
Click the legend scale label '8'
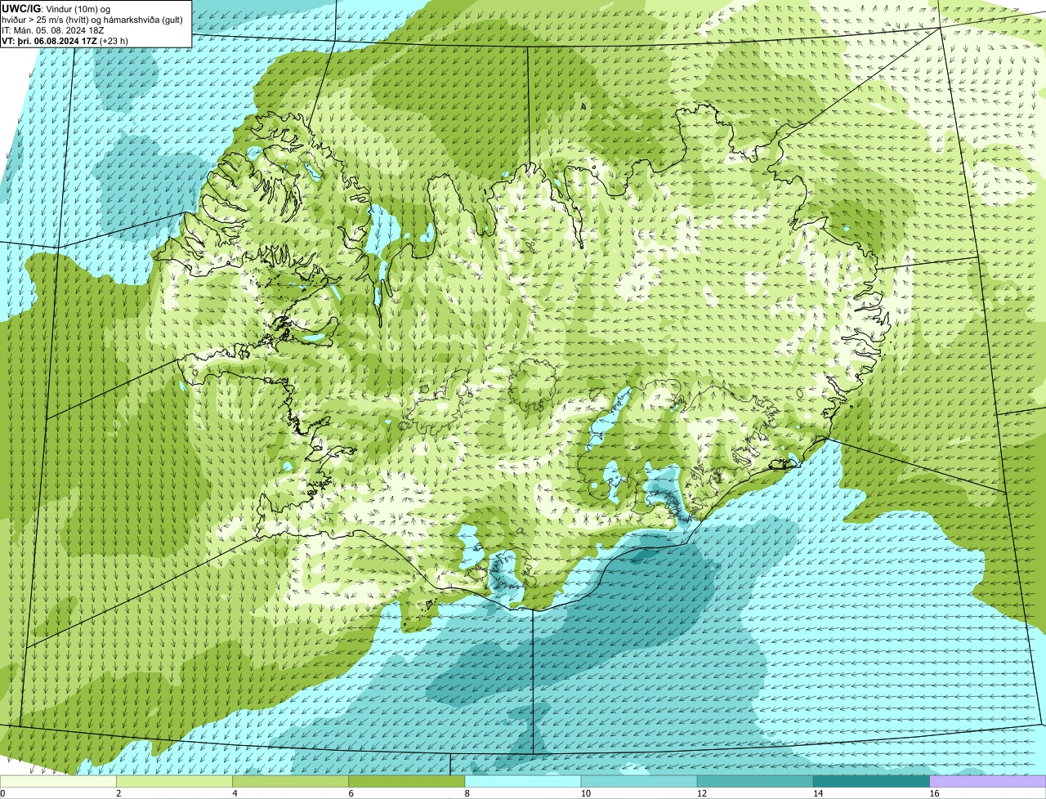click(x=467, y=793)
